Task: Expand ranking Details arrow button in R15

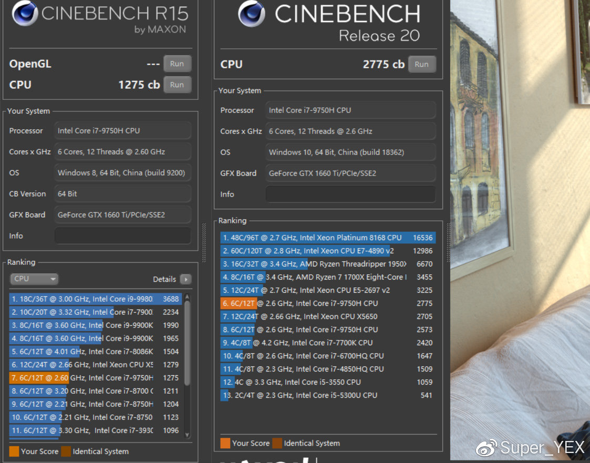Action: [x=185, y=279]
